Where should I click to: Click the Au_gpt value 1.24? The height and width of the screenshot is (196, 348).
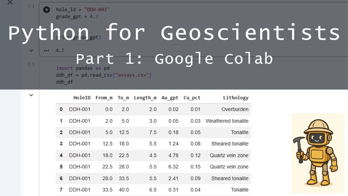point(173,144)
